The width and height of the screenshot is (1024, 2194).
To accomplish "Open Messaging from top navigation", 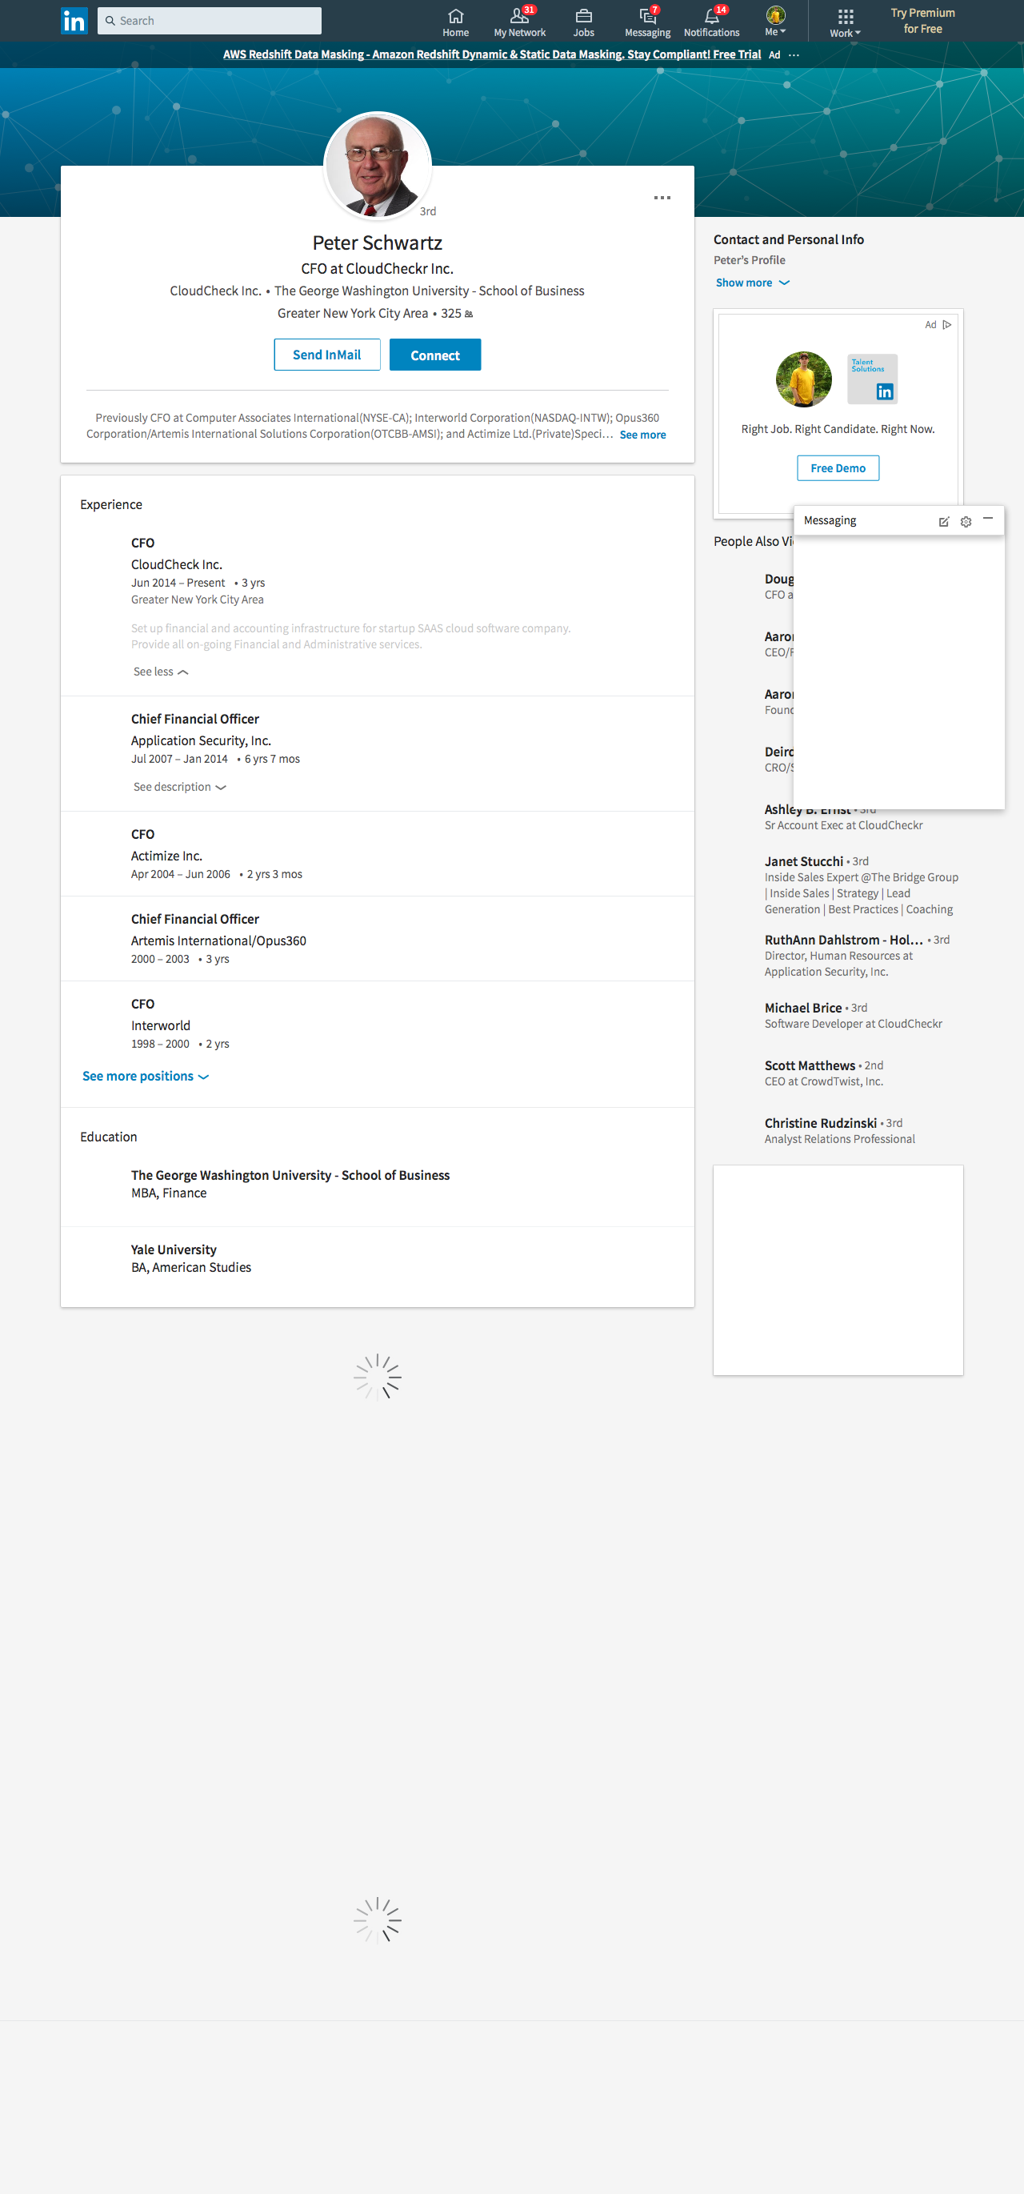I will 647,22.
